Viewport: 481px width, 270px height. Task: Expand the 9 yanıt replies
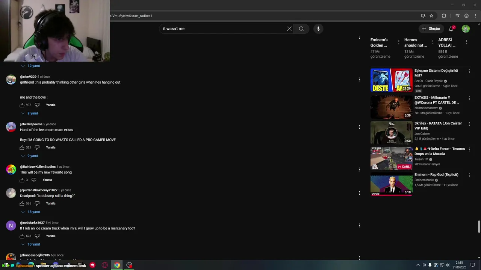coord(30,156)
